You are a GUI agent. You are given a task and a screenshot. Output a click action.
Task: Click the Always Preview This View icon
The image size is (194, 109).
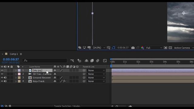pyautogui.click(x=80, y=48)
